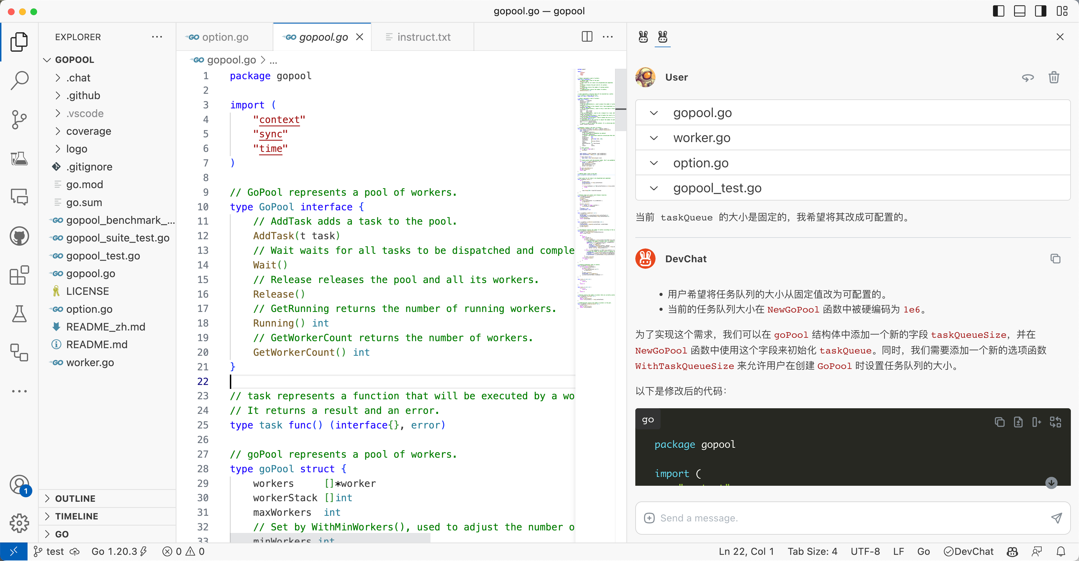Switch to the instruct.txt tab

coord(423,37)
